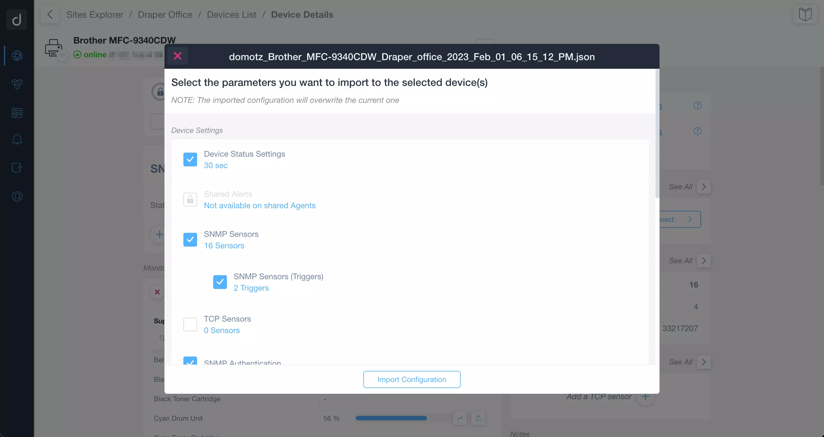Click the lower help question mark icon

coord(697,131)
